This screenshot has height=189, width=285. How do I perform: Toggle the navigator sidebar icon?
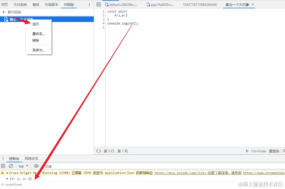99,4
